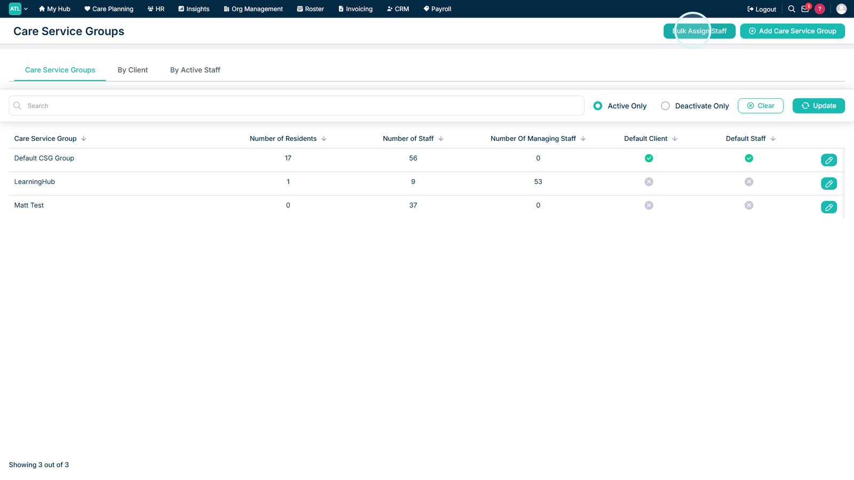The height and width of the screenshot is (480, 854).
Task: Click Default Client cross icon for LearningHub
Action: click(649, 182)
